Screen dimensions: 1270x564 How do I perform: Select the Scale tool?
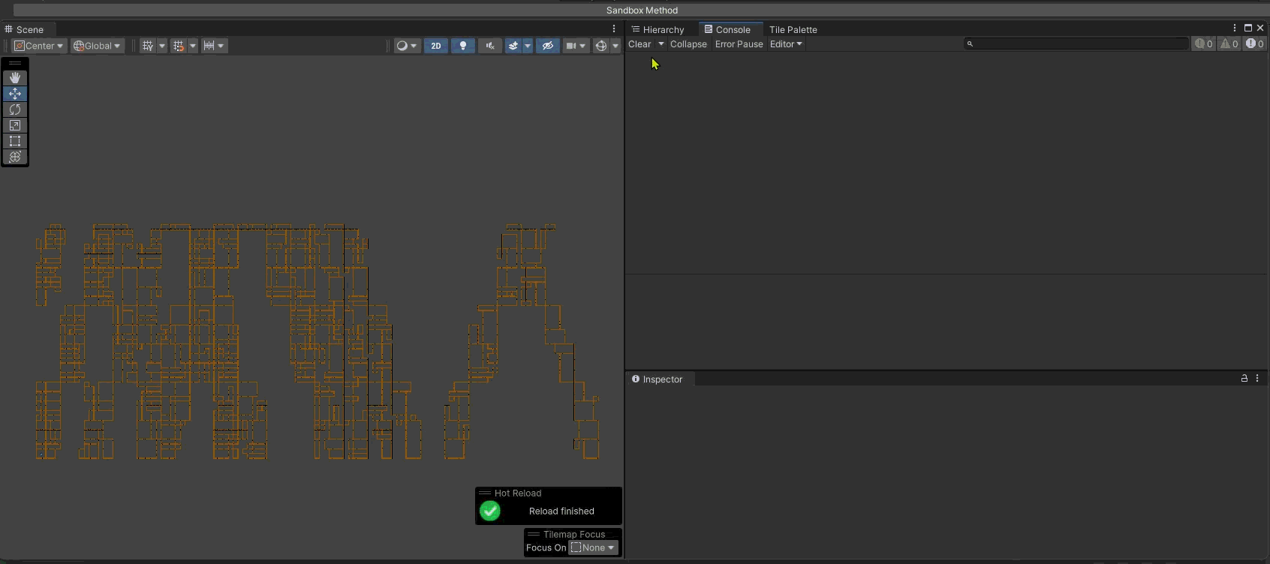15,125
